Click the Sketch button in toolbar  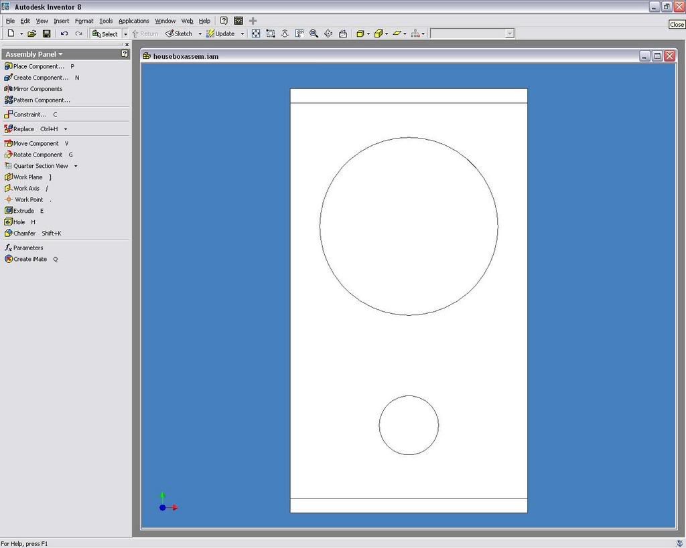pyautogui.click(x=180, y=33)
